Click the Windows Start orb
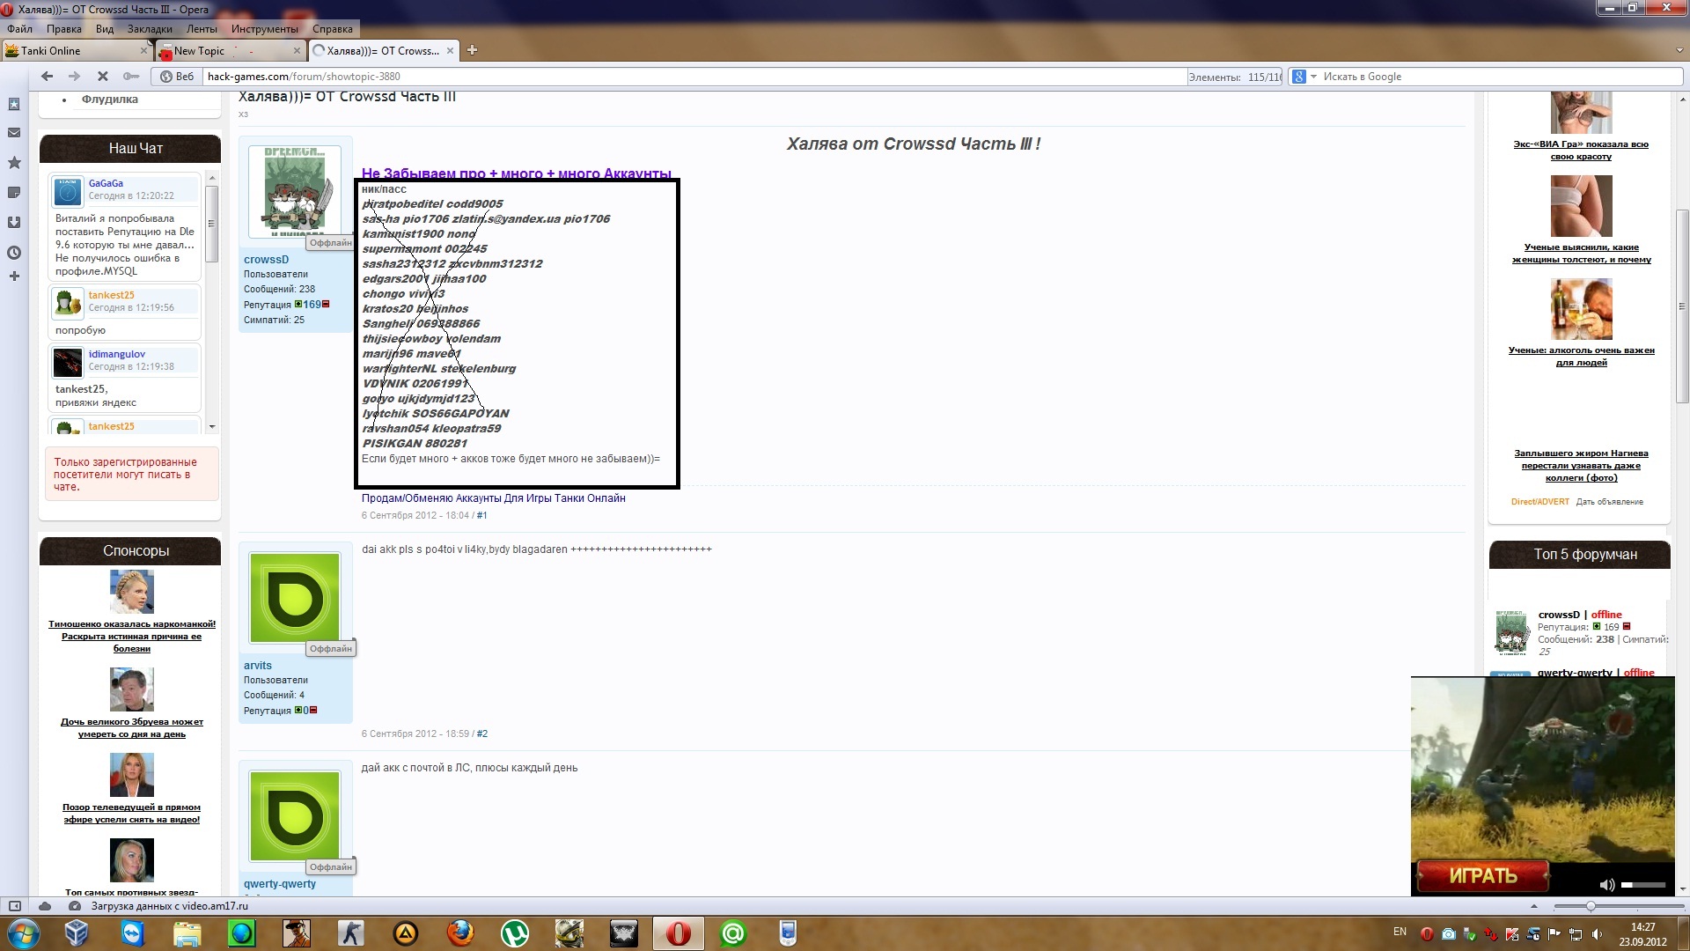Screen dimensions: 1690x951 point(23,933)
